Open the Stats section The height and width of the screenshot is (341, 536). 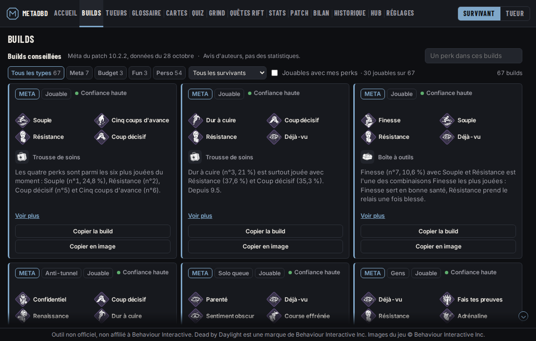coord(277,13)
